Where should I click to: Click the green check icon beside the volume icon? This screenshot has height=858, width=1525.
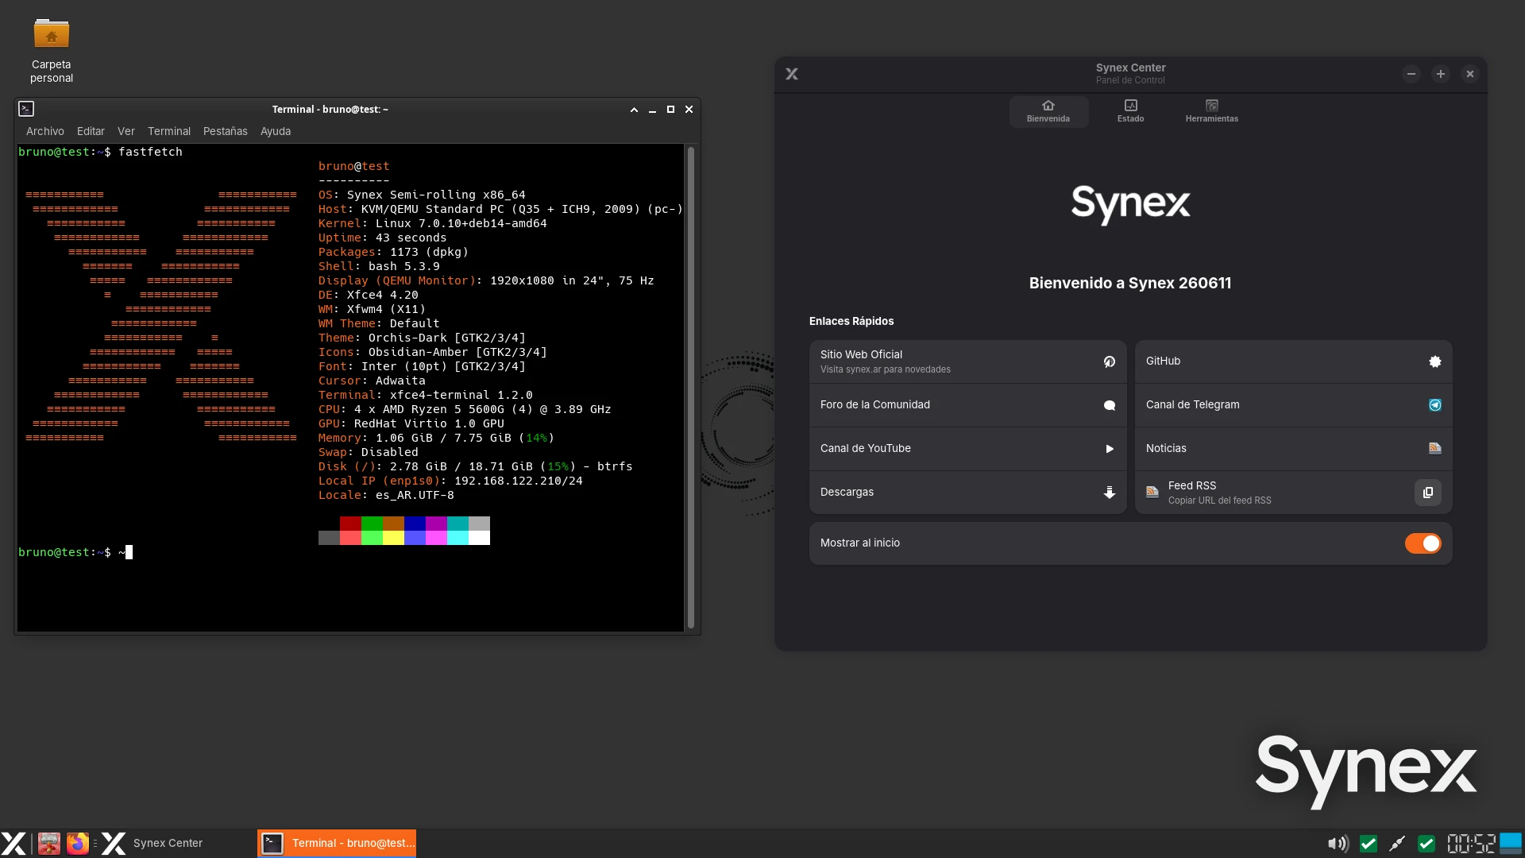click(1369, 844)
